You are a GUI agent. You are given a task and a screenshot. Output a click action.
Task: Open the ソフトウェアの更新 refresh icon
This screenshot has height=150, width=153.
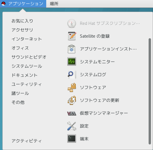[x=72, y=100]
